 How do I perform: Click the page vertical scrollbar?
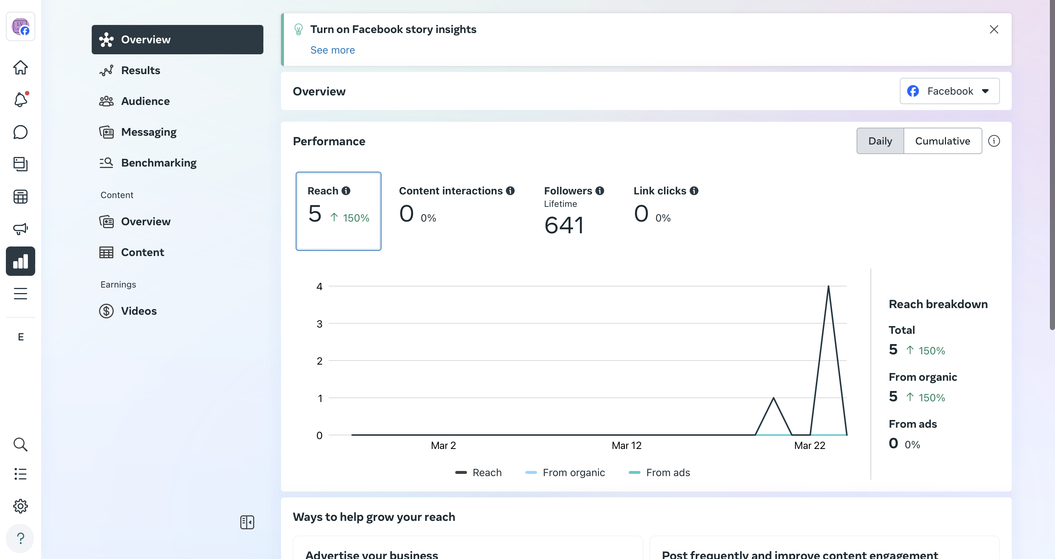click(1052, 164)
